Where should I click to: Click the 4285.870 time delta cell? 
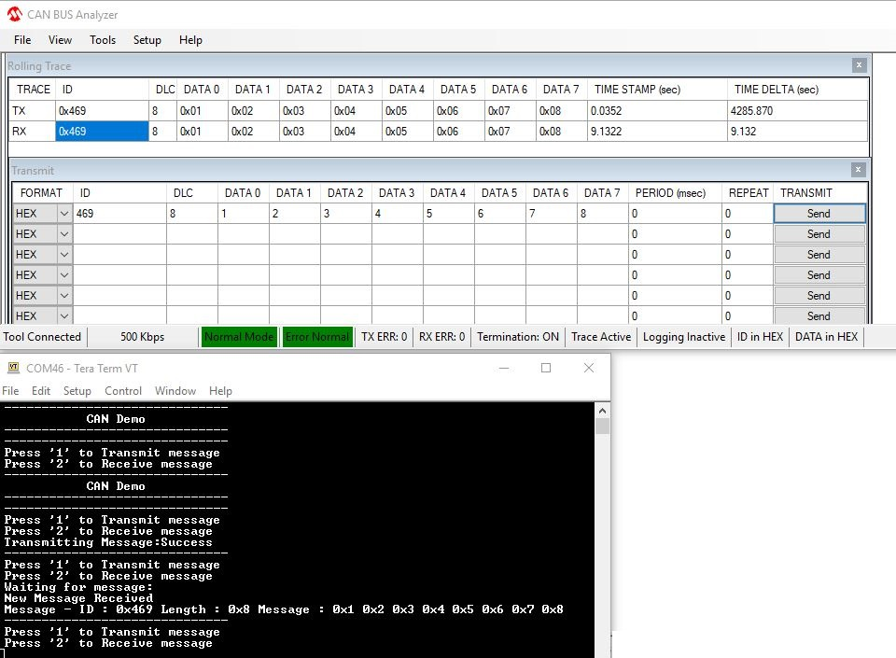click(798, 111)
